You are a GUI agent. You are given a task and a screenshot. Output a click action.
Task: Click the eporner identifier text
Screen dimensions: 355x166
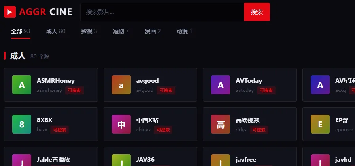point(344,130)
